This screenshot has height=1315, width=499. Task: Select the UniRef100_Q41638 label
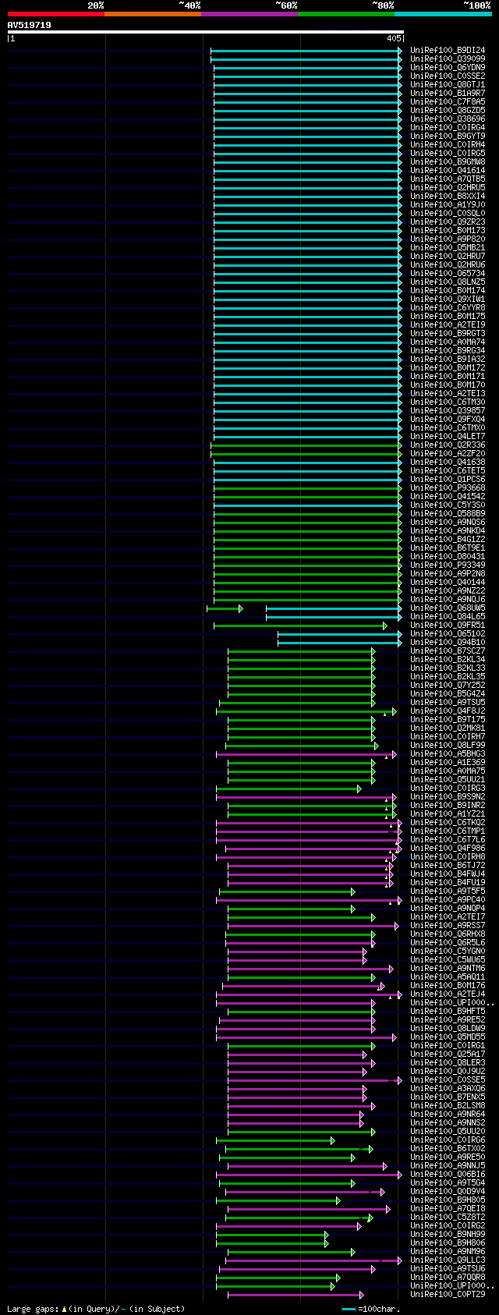(448, 462)
